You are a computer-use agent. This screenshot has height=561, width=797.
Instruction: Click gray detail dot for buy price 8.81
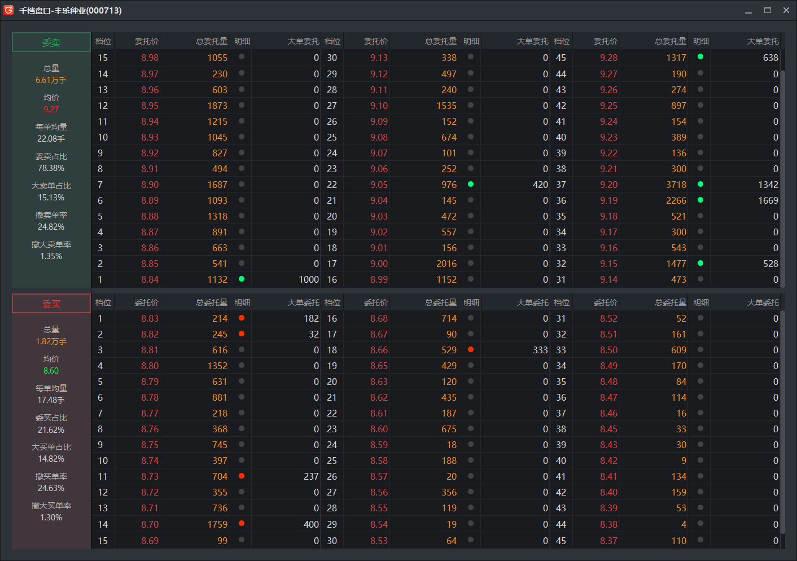pyautogui.click(x=242, y=349)
